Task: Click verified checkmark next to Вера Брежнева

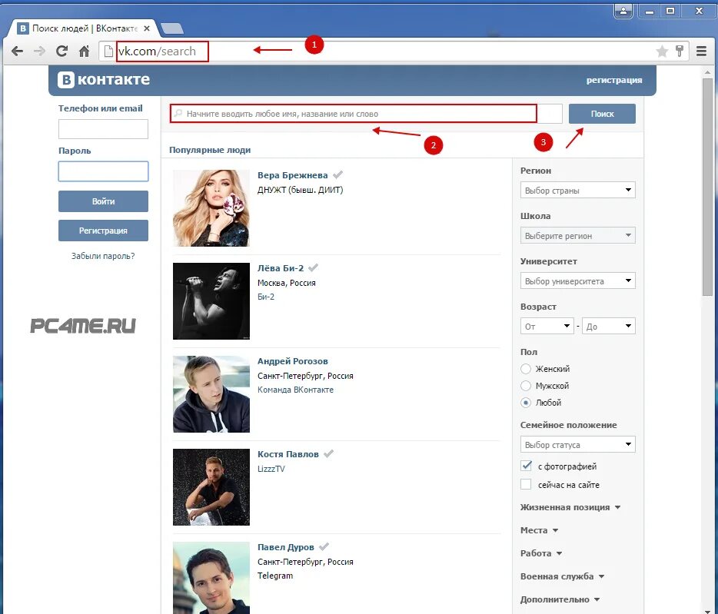Action: [337, 174]
